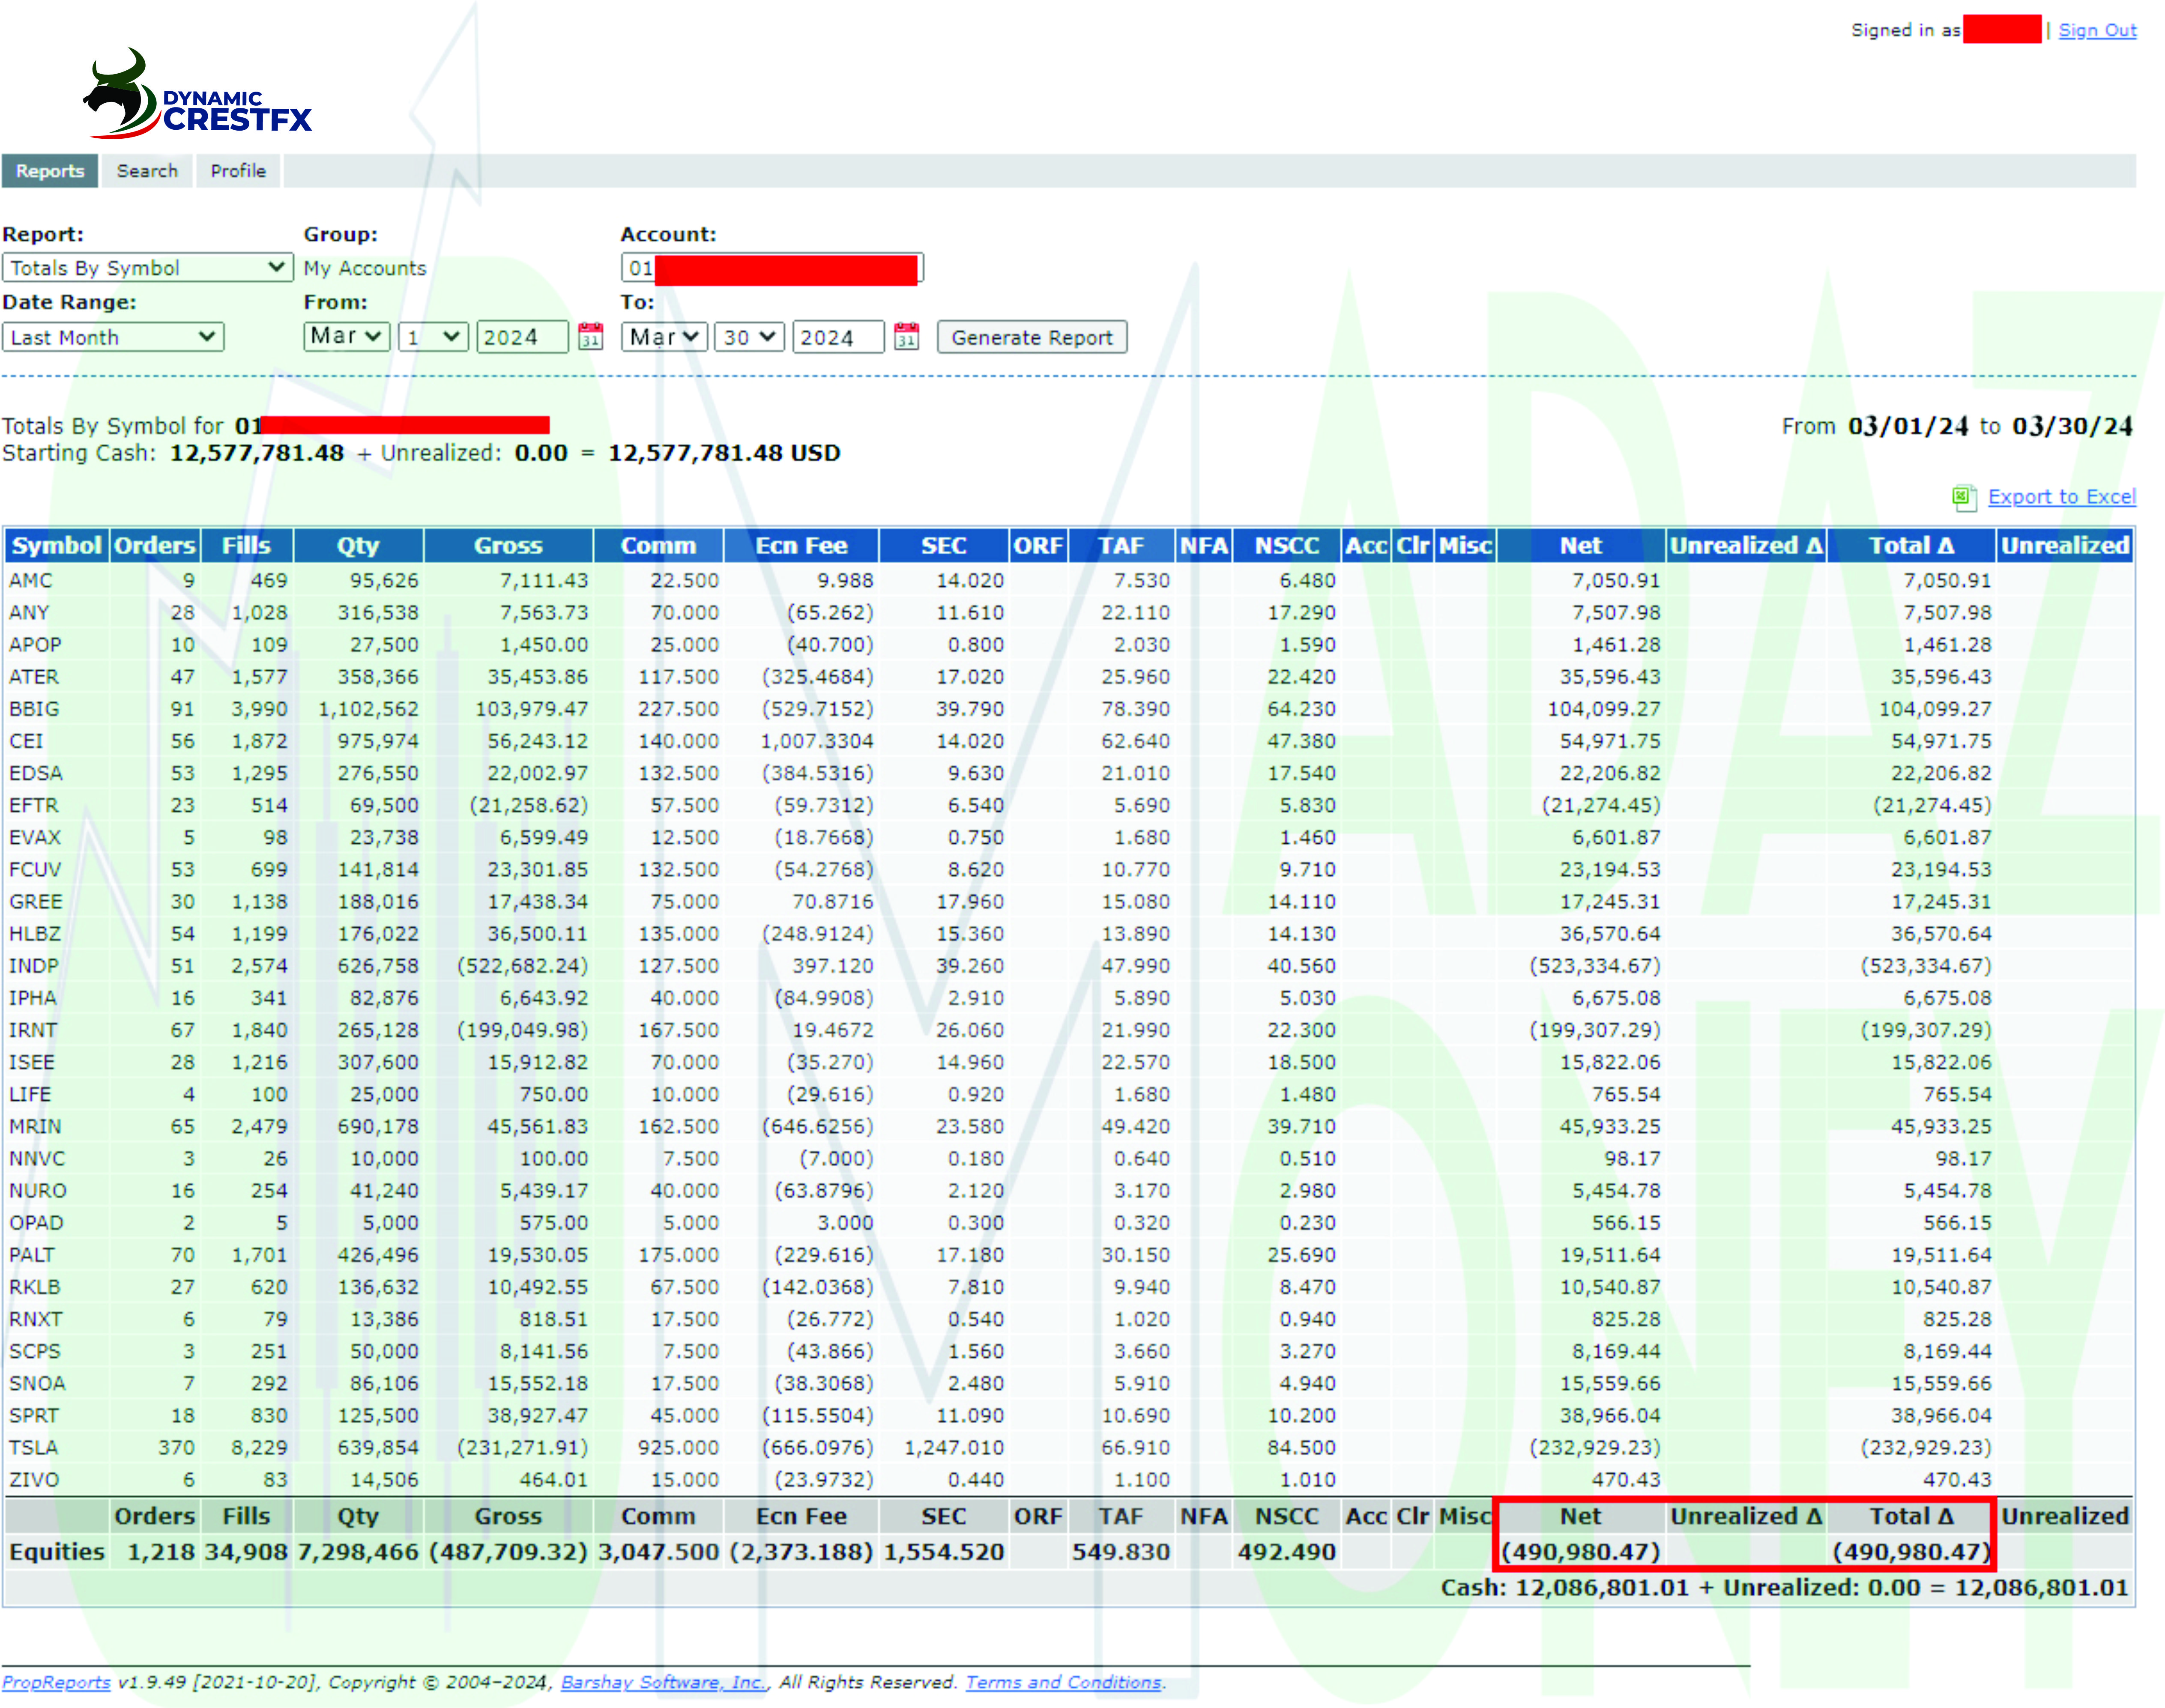Select the Reports tab
Viewport: 2165px width, 1708px height.
[x=50, y=171]
